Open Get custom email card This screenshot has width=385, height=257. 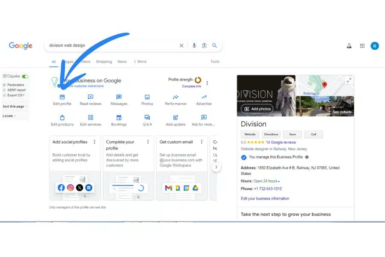[x=182, y=168]
